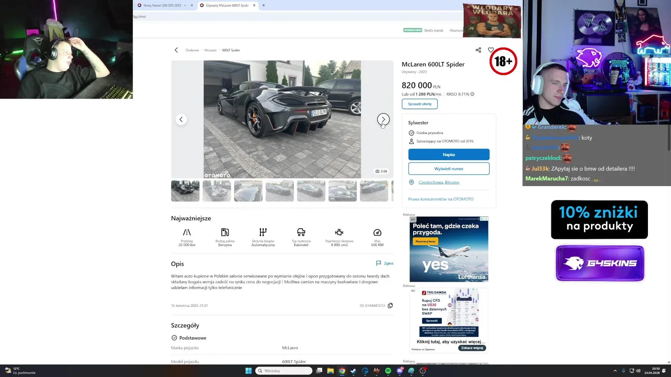The width and height of the screenshot is (671, 377).
Task: Click the Rodzaj paliwa fuel icon
Action: click(x=225, y=232)
